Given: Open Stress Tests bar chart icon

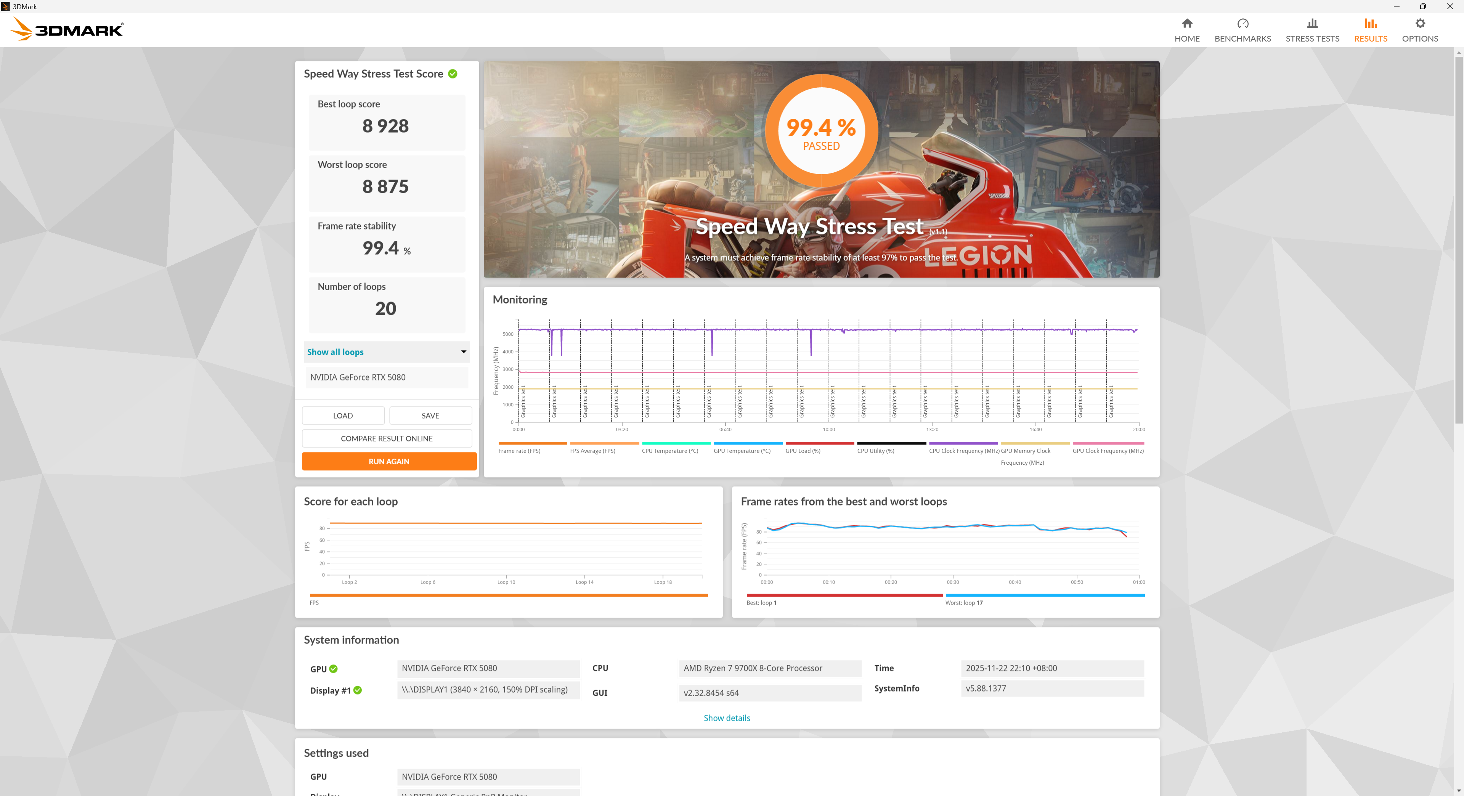Looking at the screenshot, I should [1311, 23].
